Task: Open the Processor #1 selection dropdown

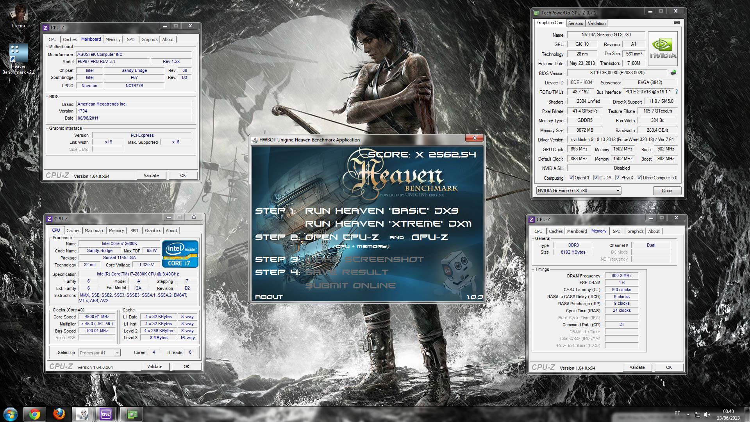Action: (x=99, y=353)
